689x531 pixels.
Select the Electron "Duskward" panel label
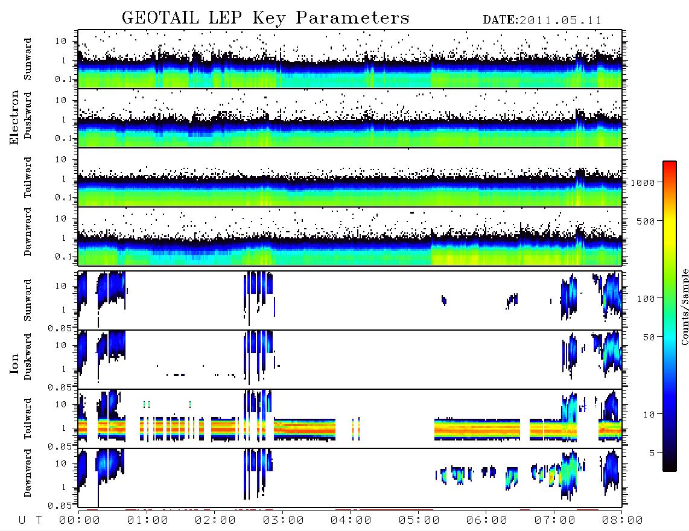click(28, 115)
